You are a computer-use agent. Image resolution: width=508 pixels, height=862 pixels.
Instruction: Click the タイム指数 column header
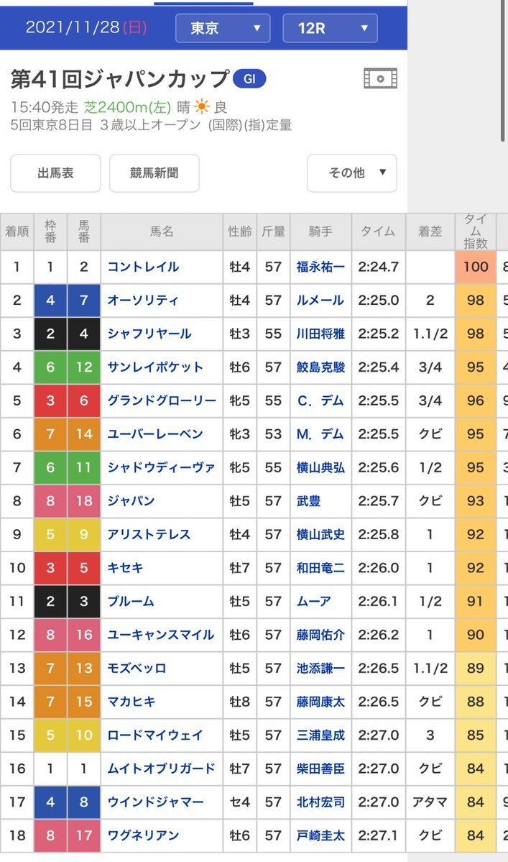[x=475, y=231]
